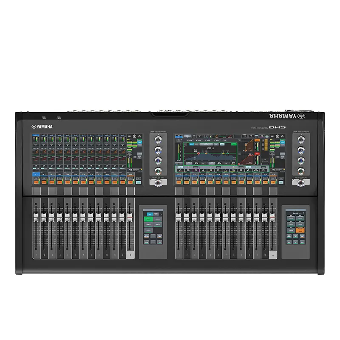Viewport: 340px width, 340px height.
Task: Grab the master B fader cap with the red line
Action: coord(130,218)
